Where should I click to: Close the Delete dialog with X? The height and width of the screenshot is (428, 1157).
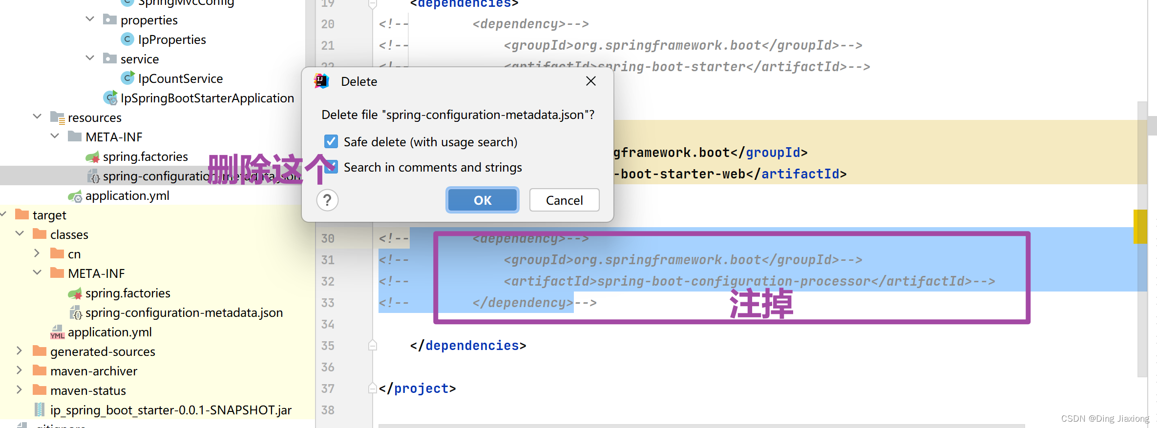[x=591, y=81]
